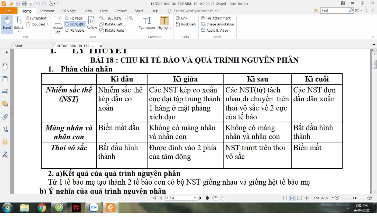Switch to facing pages view mode
The height and width of the screenshot is (217, 377).
299,198
